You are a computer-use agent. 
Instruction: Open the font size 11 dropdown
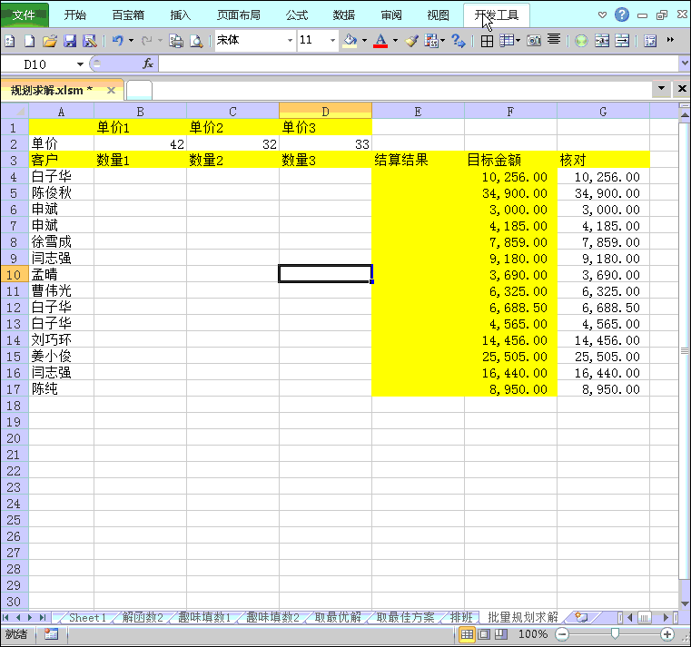pyautogui.click(x=332, y=41)
